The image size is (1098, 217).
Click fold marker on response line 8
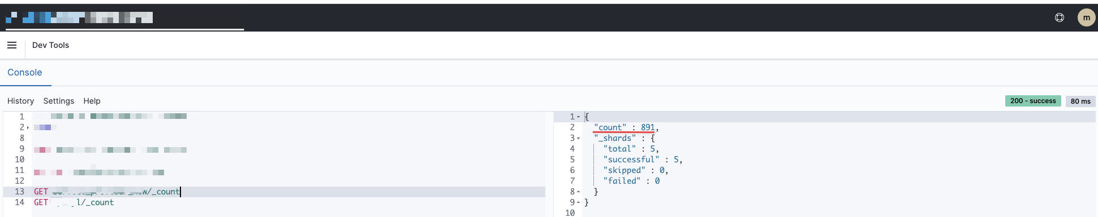point(578,192)
